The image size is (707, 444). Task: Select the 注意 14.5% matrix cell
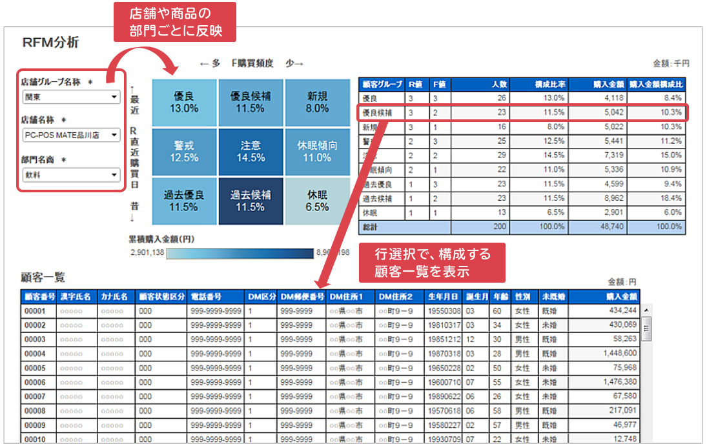click(251, 152)
